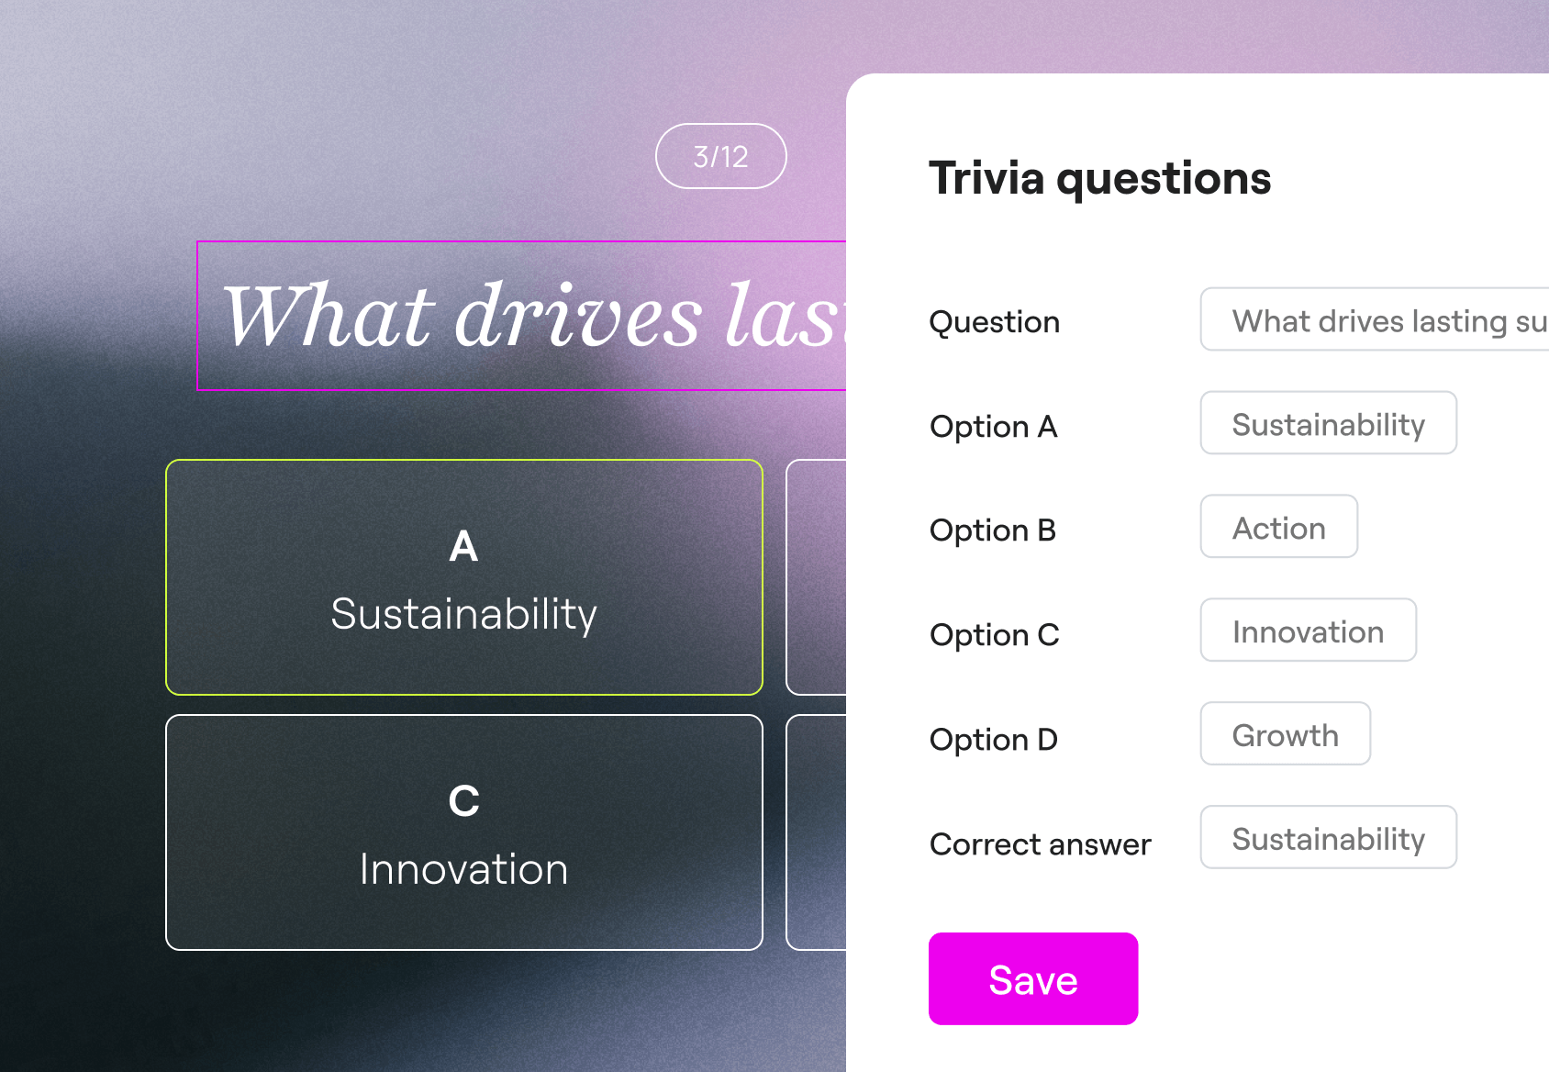
Task: Select the question headline text box
Action: (521, 316)
